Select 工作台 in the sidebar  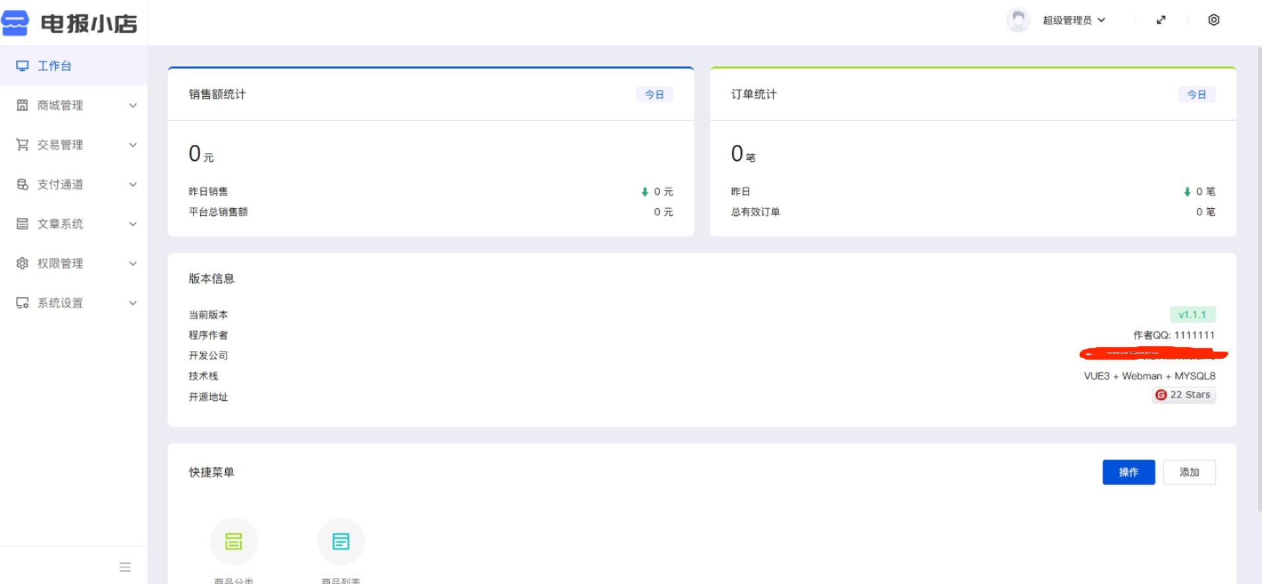(54, 66)
